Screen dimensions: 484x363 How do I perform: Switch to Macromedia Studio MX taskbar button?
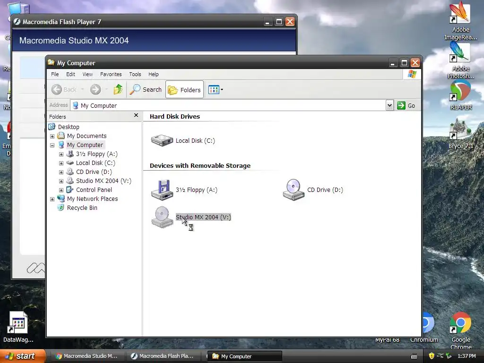[x=87, y=356]
